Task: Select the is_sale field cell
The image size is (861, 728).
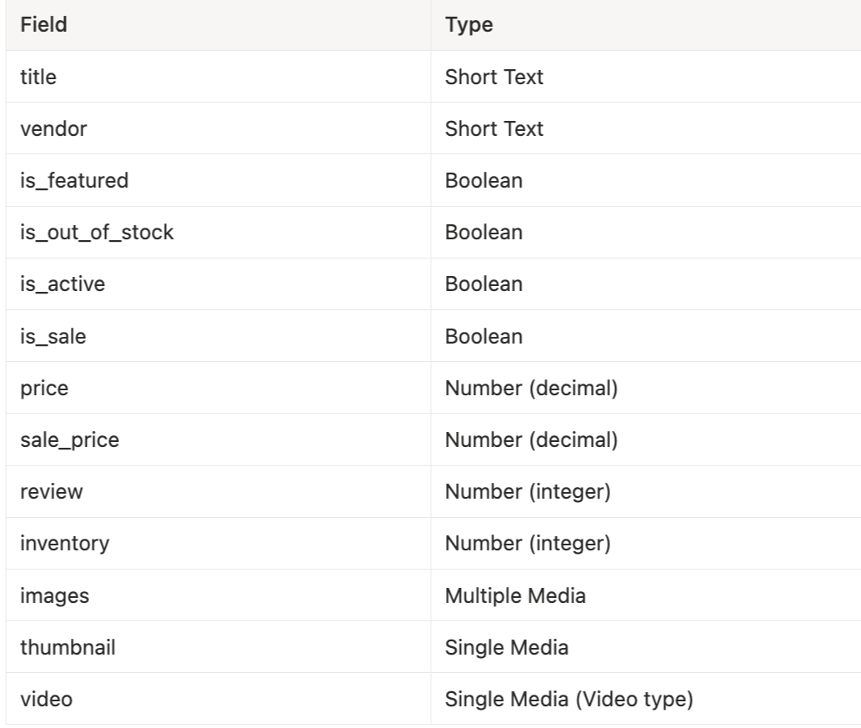Action: (x=55, y=336)
